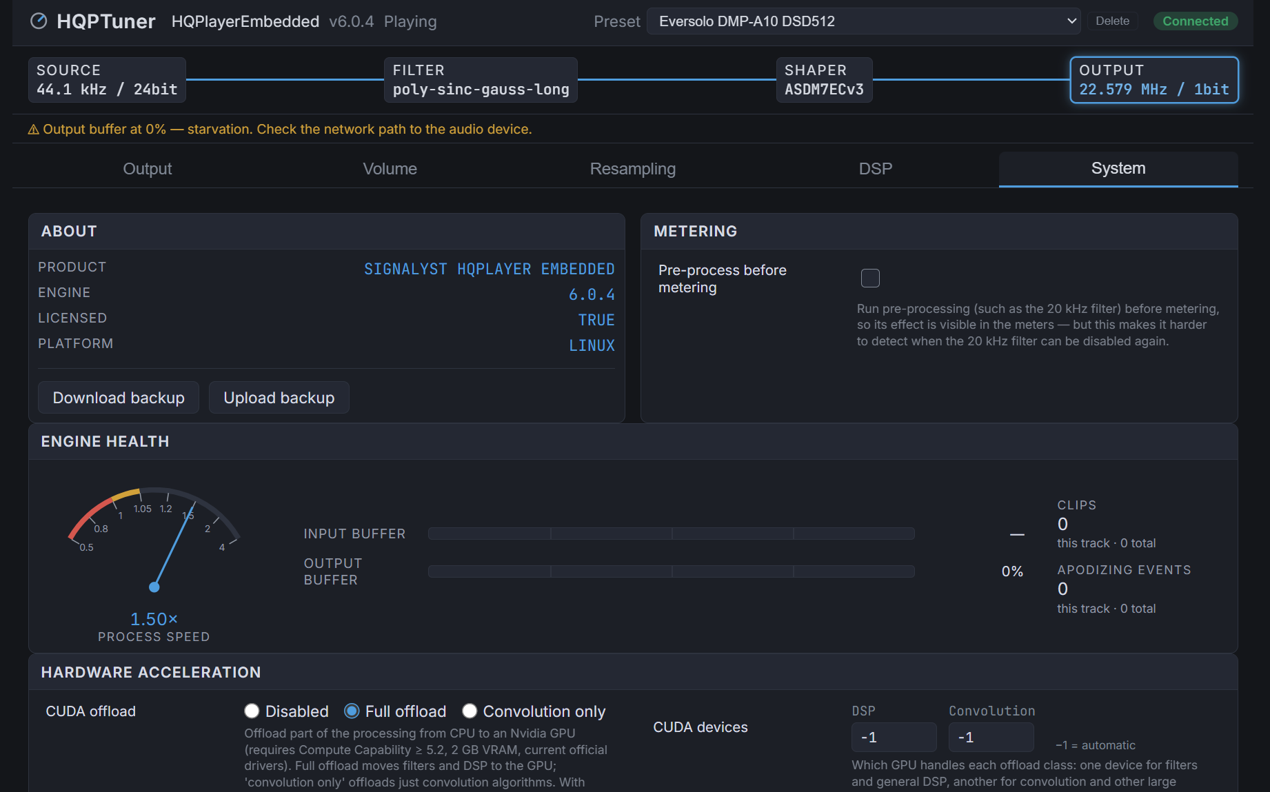Edit the Convolution CUDA device field
Viewport: 1270px width, 792px height.
point(991,738)
